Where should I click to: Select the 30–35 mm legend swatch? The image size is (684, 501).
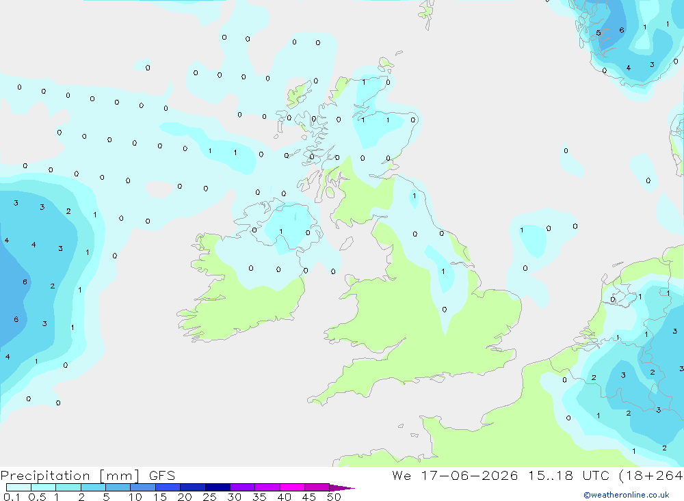242,487
